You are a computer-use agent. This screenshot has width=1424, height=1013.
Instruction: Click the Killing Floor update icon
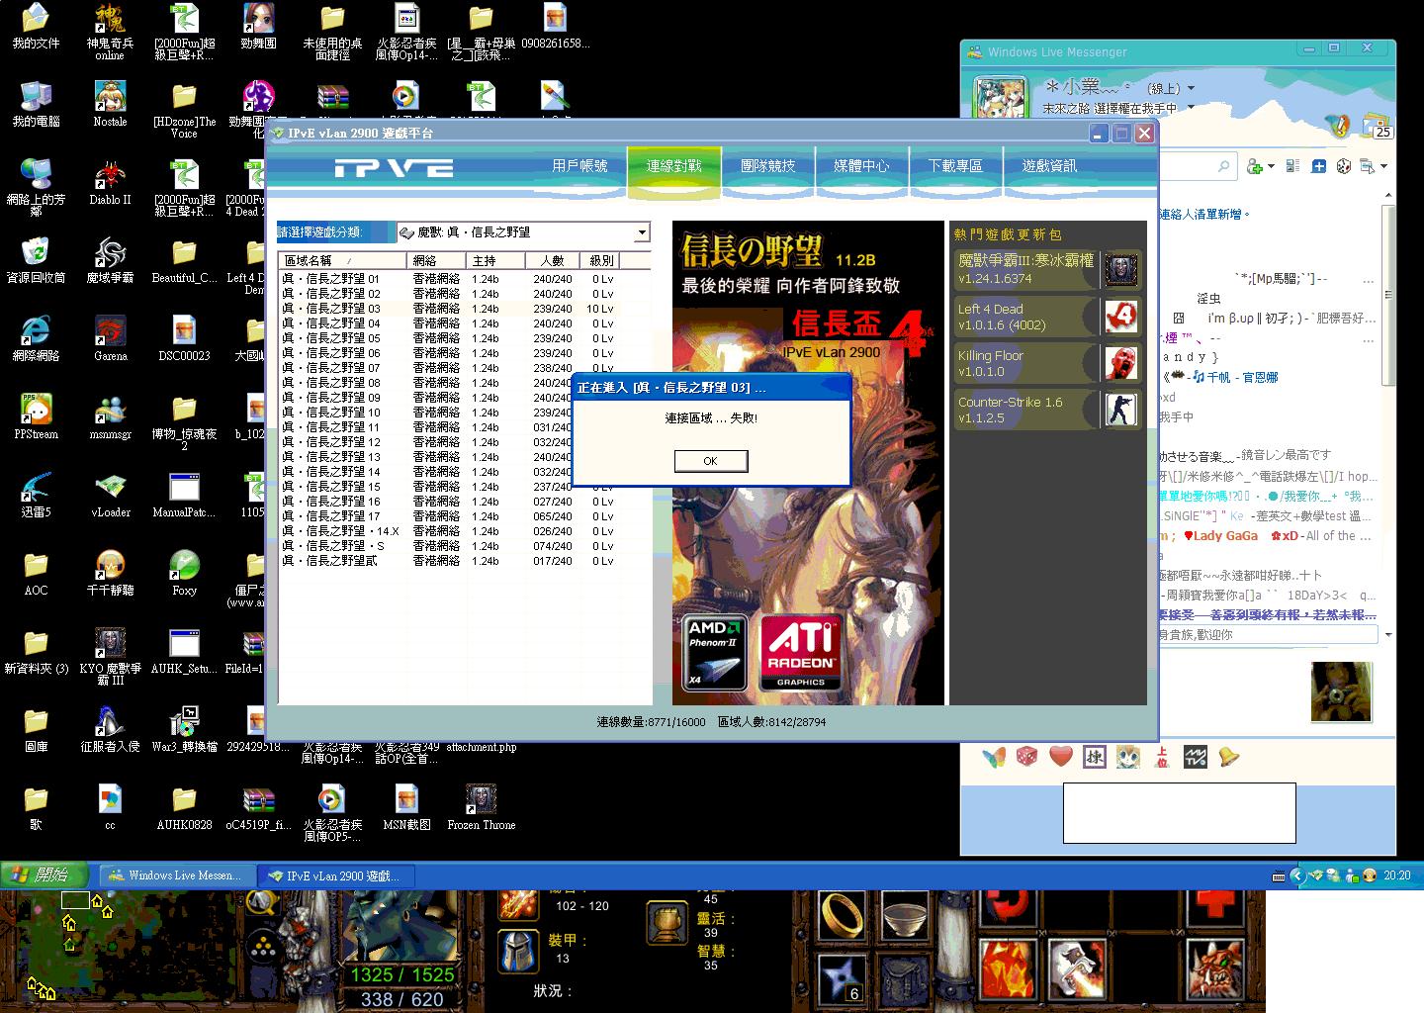[x=1120, y=363]
